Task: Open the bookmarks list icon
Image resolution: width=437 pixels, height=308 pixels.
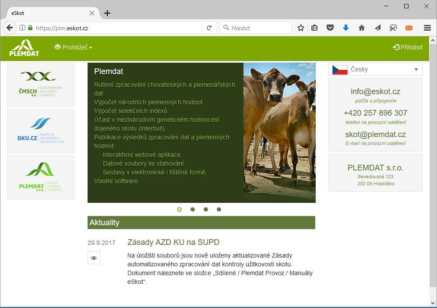Action: click(314, 28)
